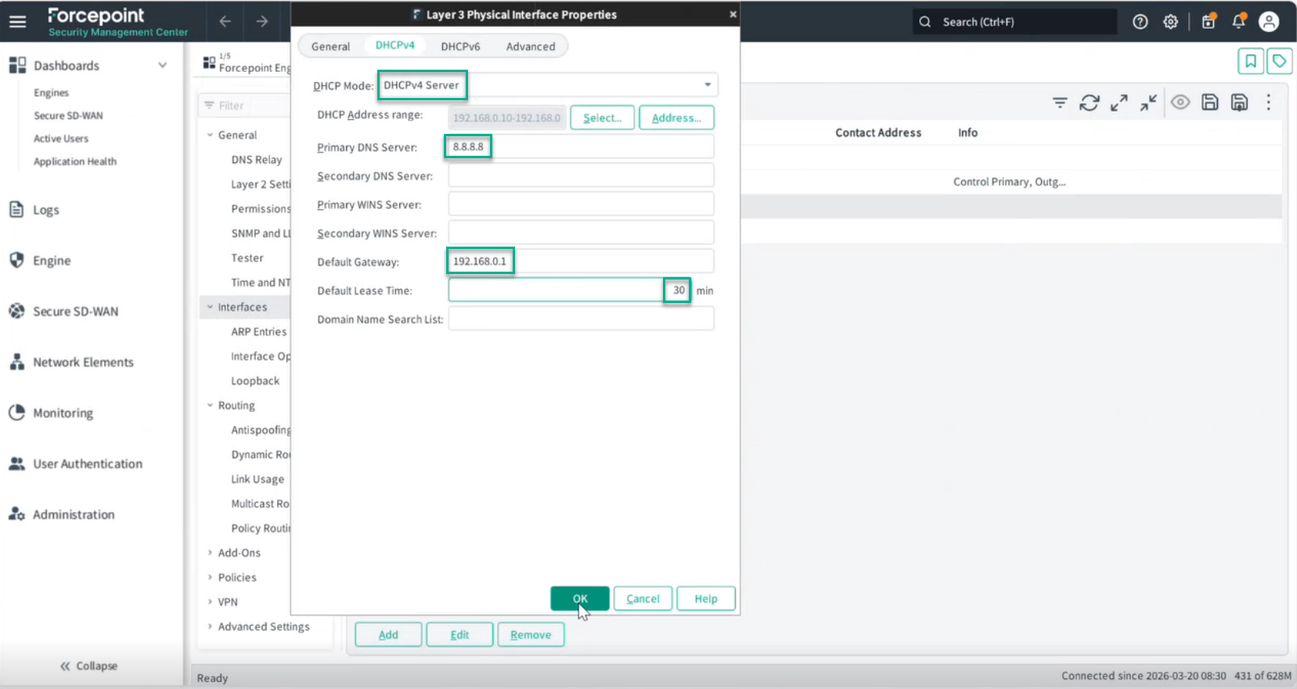Screen dimensions: 1297x689
Task: Click the save and refresh disk icon
Action: tap(1240, 103)
